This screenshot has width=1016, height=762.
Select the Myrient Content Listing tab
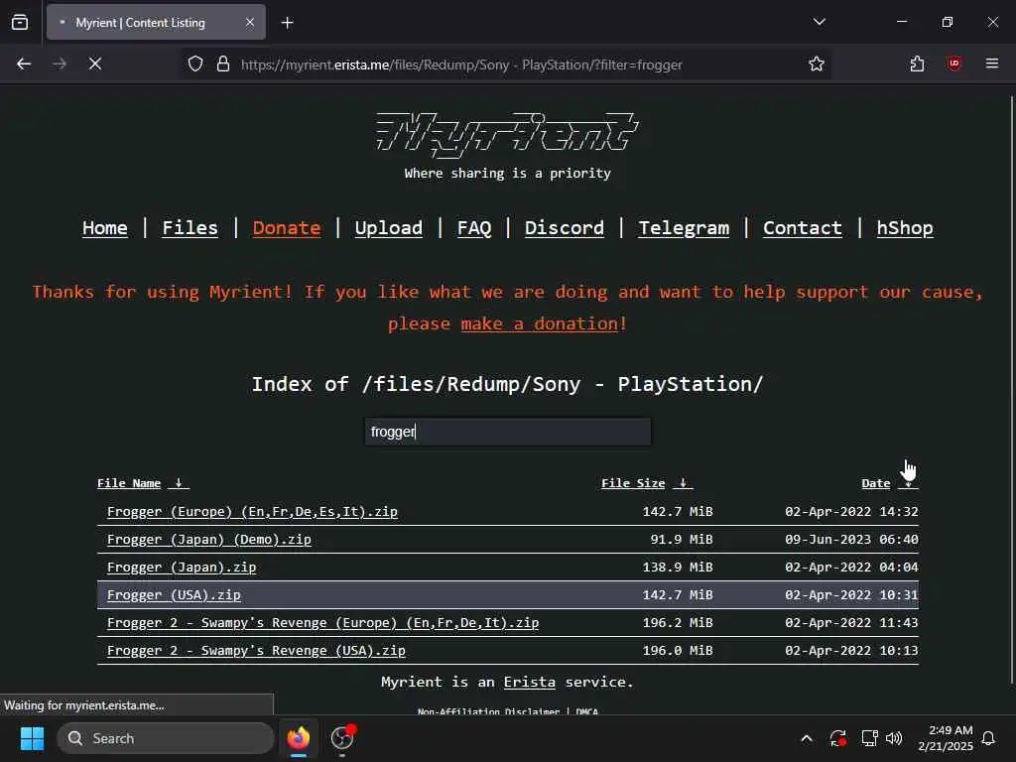156,22
